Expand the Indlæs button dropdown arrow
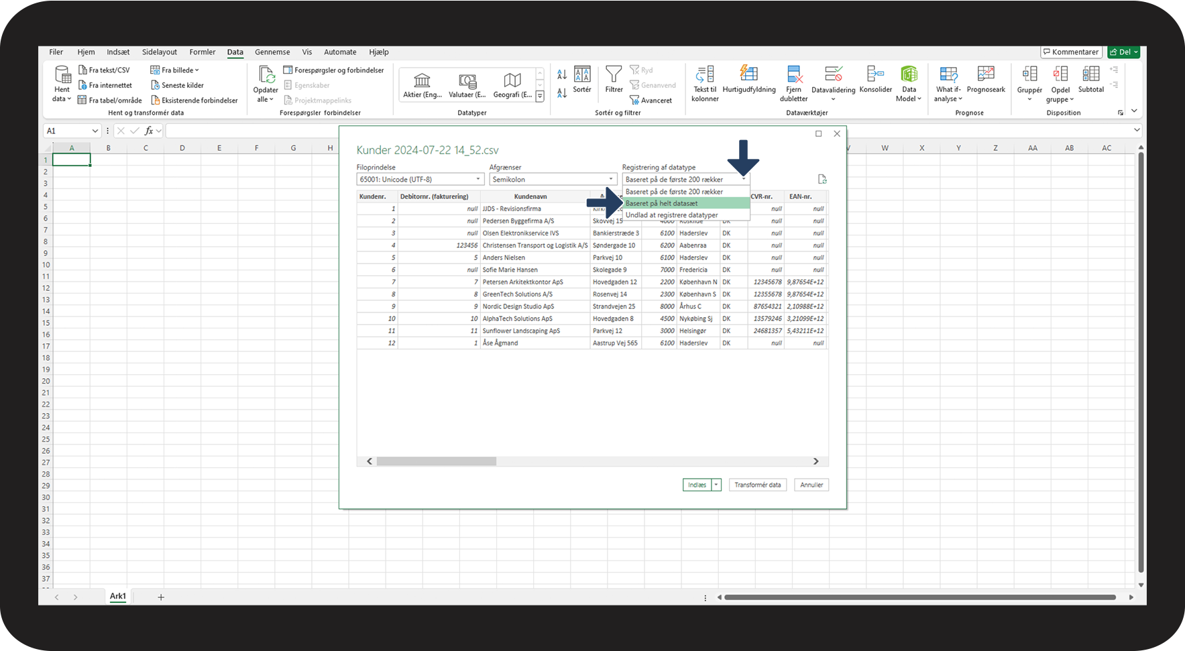The image size is (1185, 651). tap(716, 485)
